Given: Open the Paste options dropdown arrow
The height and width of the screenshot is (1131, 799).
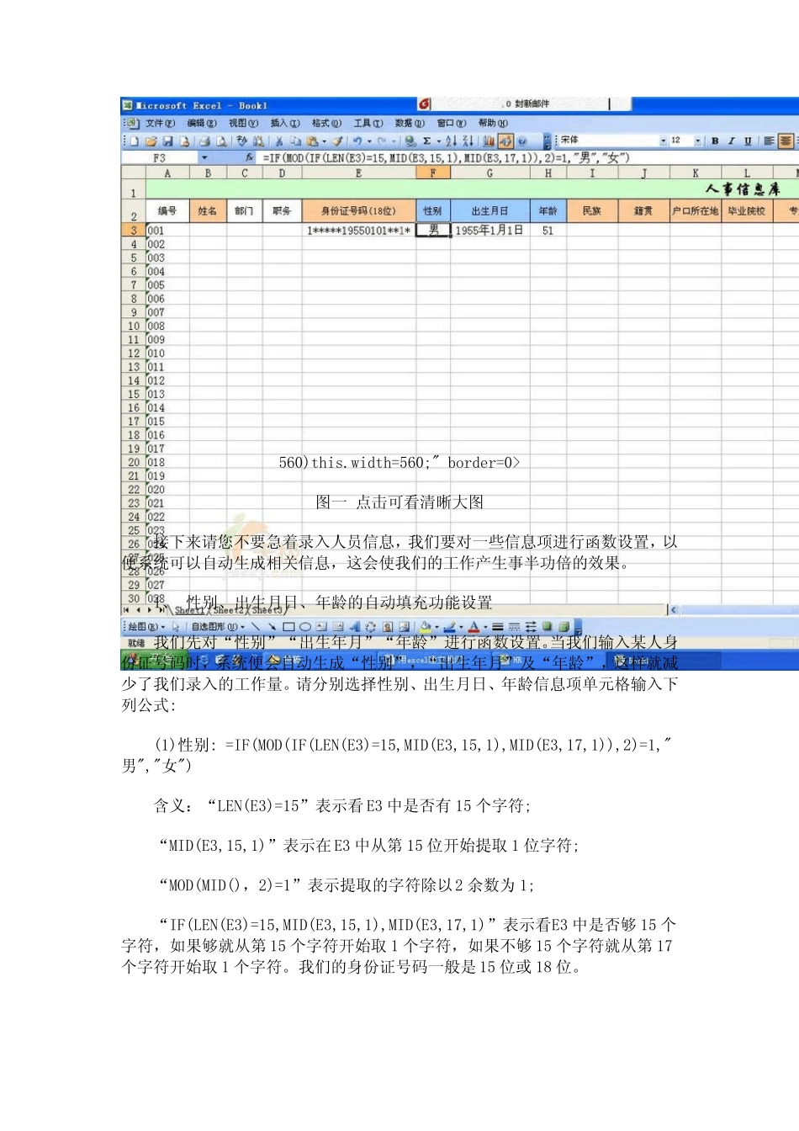Looking at the screenshot, I should coord(324,141).
